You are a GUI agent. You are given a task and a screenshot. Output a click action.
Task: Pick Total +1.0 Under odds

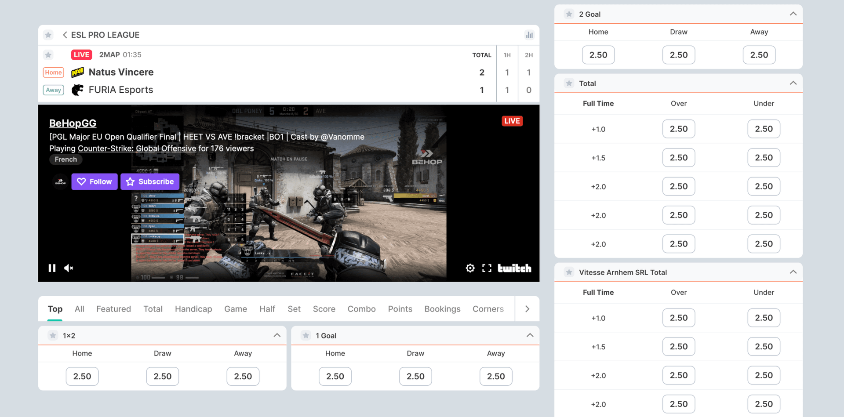click(764, 129)
